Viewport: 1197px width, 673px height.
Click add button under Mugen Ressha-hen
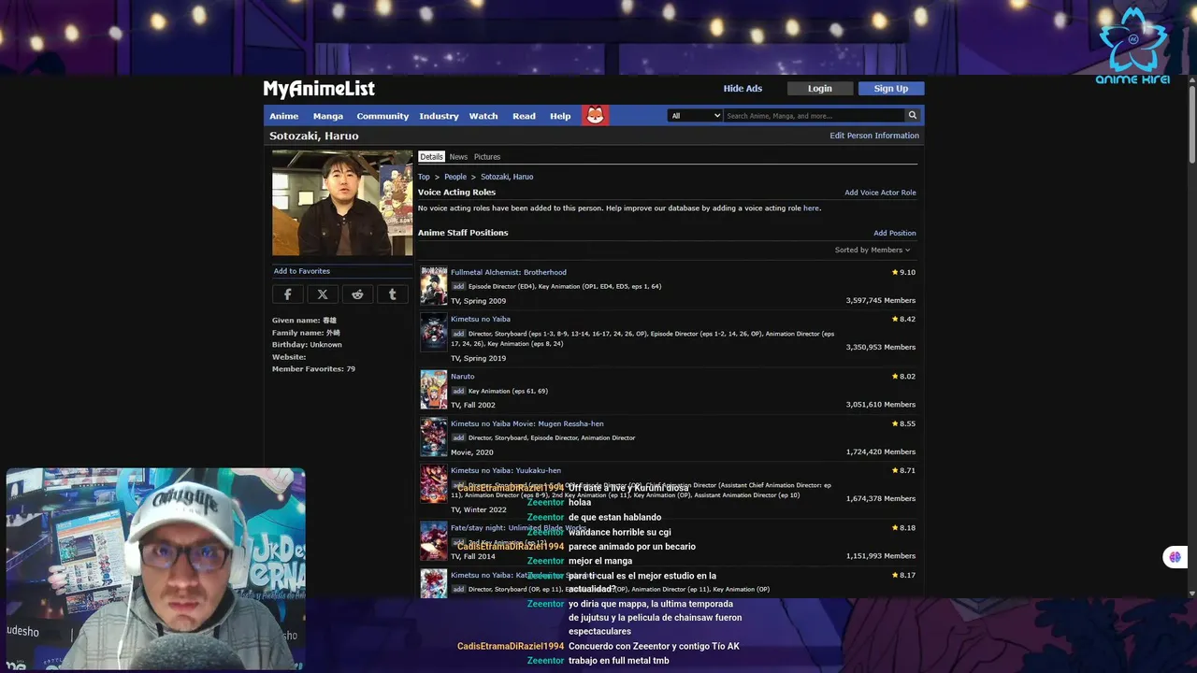458,438
